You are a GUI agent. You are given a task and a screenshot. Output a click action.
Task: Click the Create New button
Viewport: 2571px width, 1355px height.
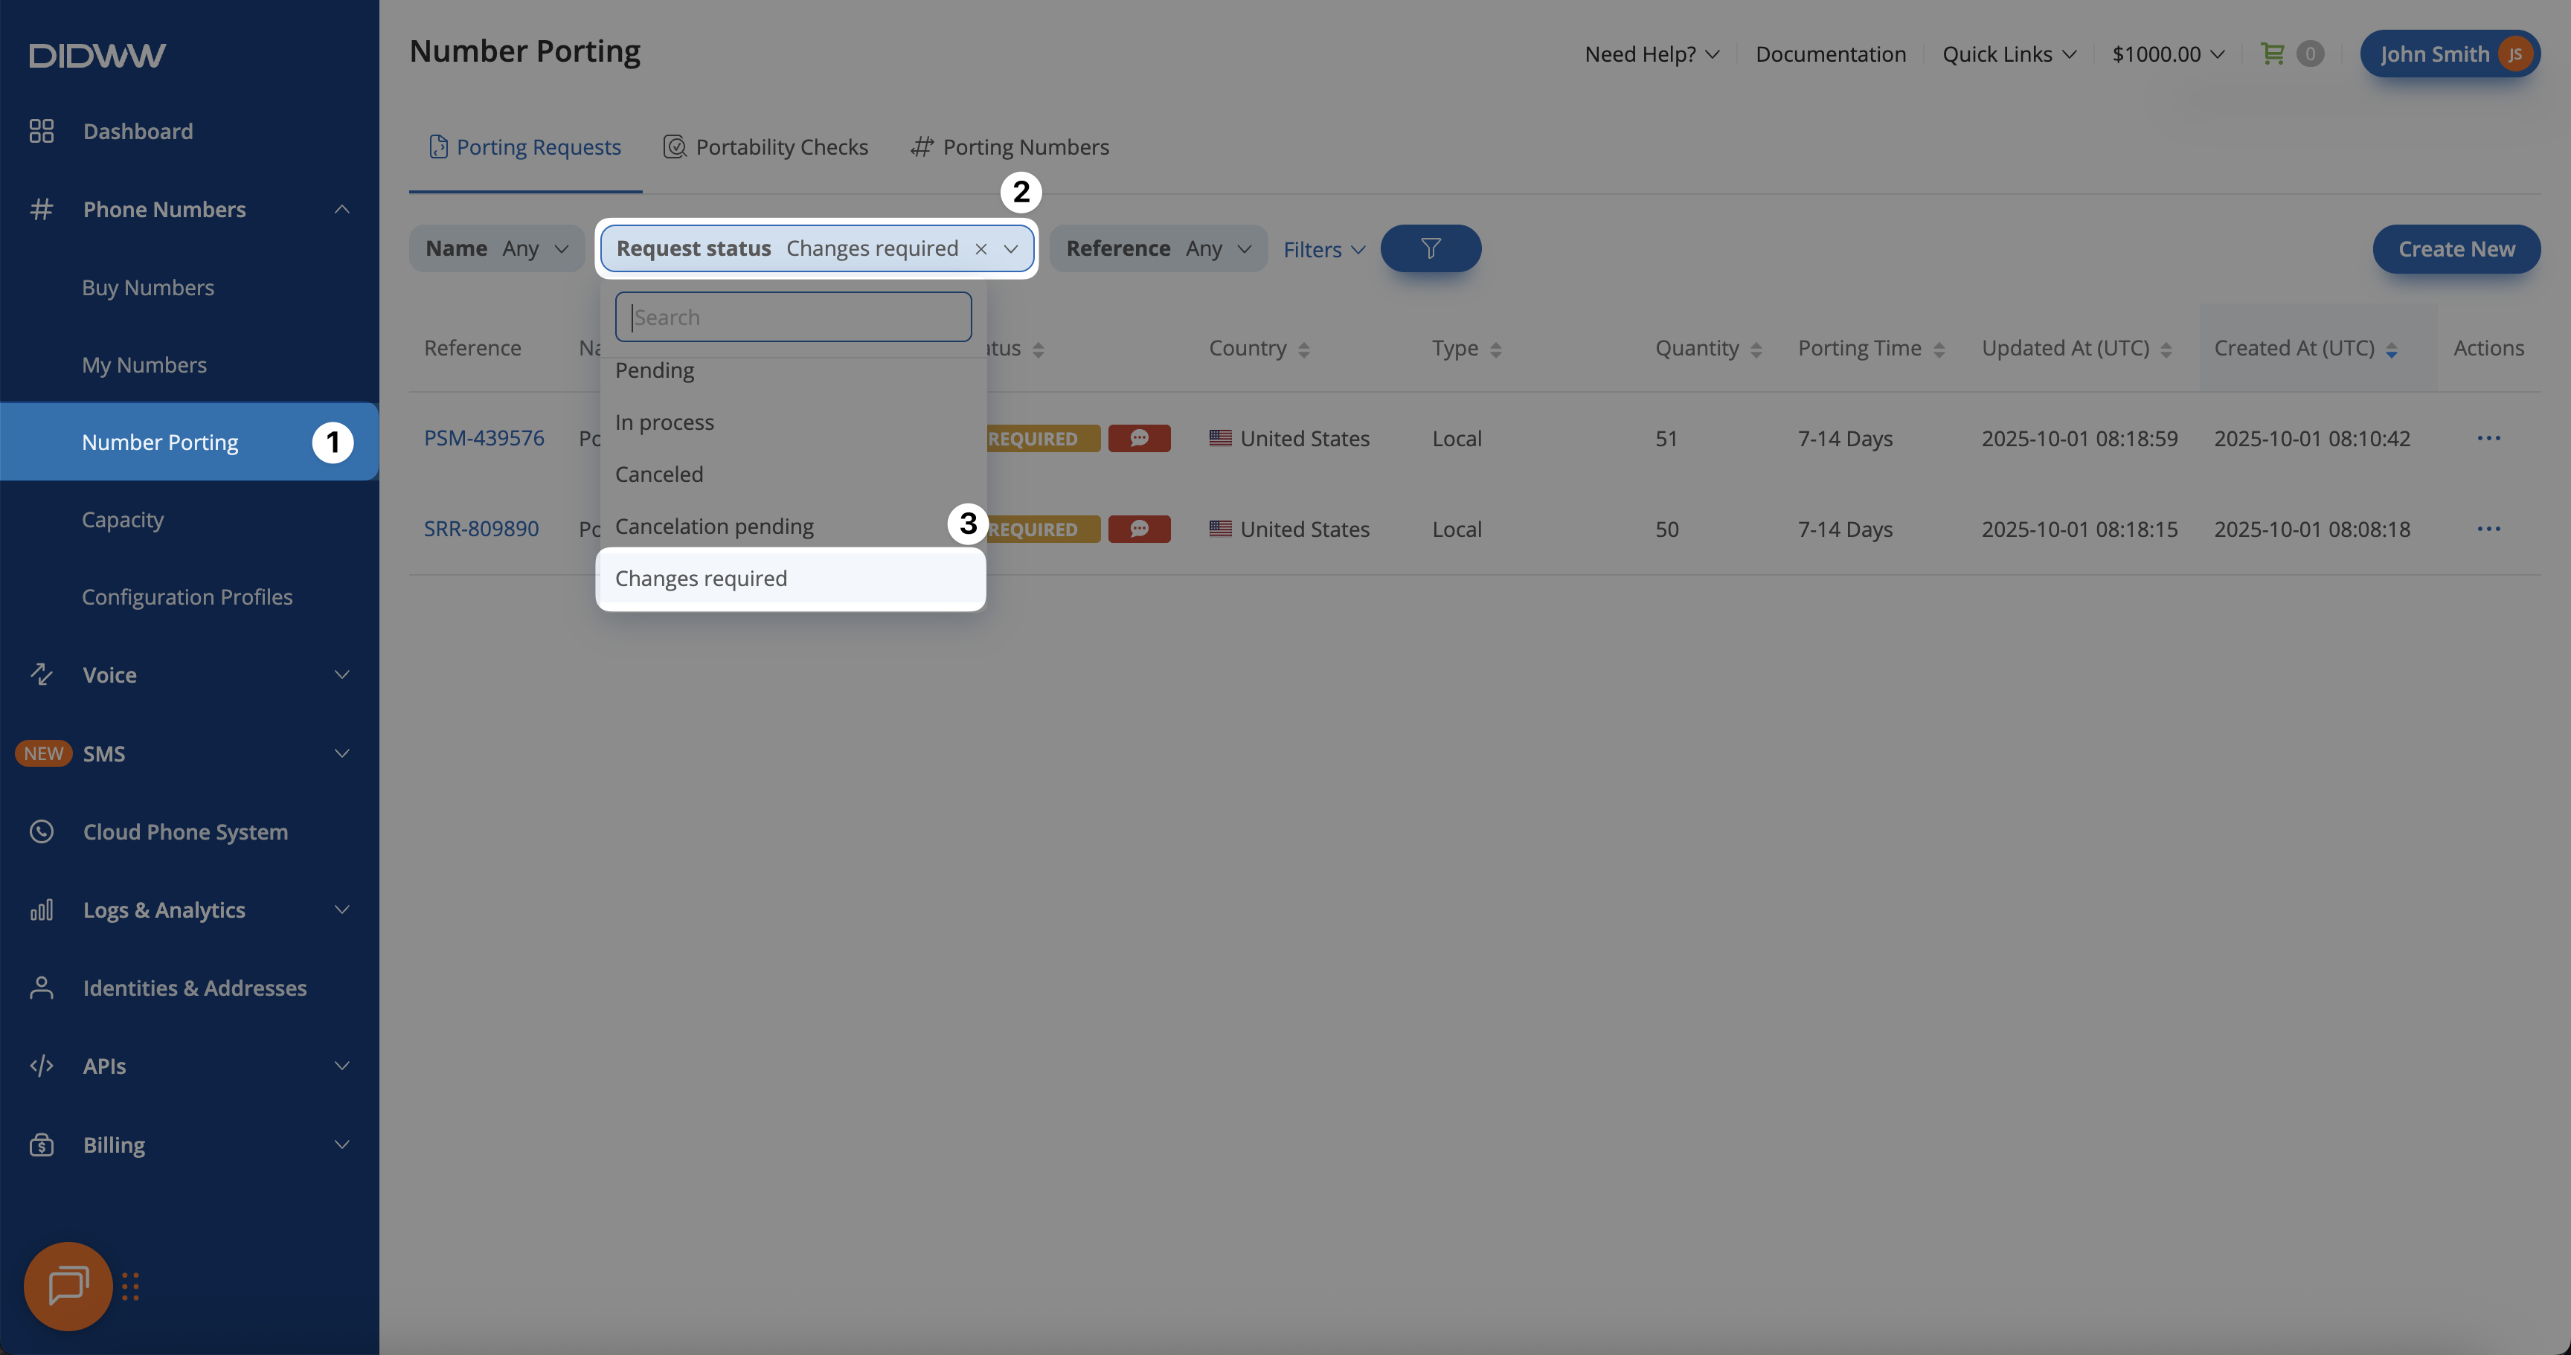point(2455,248)
